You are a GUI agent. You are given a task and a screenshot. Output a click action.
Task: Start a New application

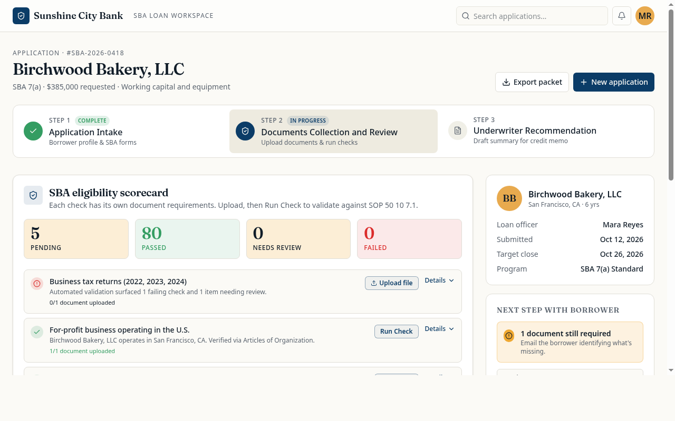pyautogui.click(x=614, y=82)
